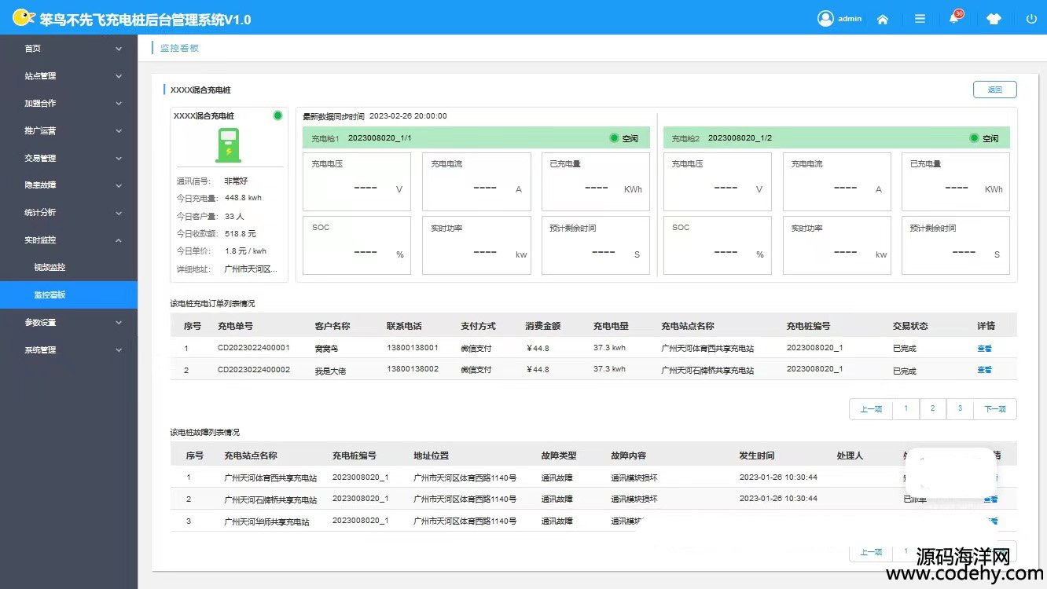Select page 1 of order list
This screenshot has width=1047, height=589.
coord(906,409)
